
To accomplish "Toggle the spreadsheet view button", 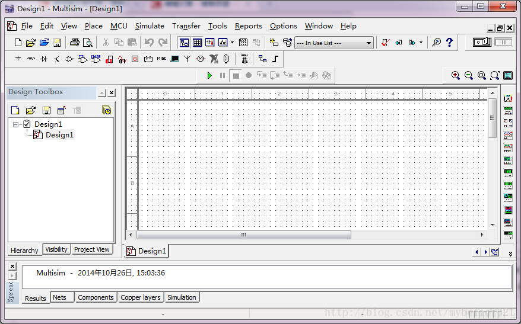I will 197,43.
